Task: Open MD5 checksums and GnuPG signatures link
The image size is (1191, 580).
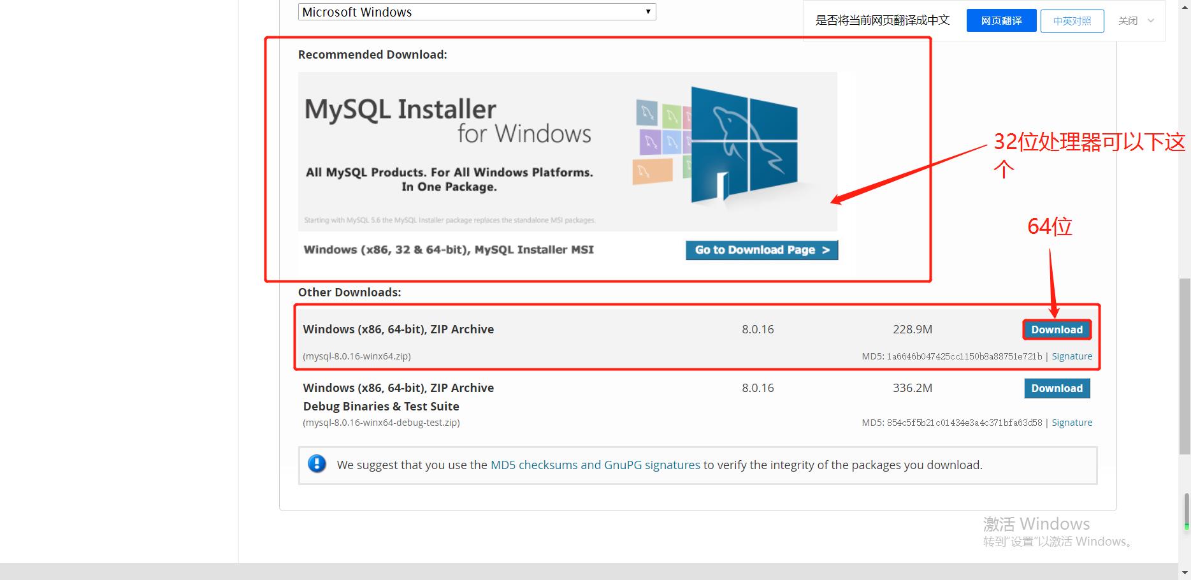Action: click(595, 465)
